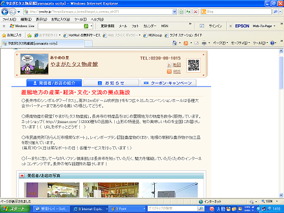Click the blue Help icon
The width and height of the screenshot is (284, 213).
272,43
